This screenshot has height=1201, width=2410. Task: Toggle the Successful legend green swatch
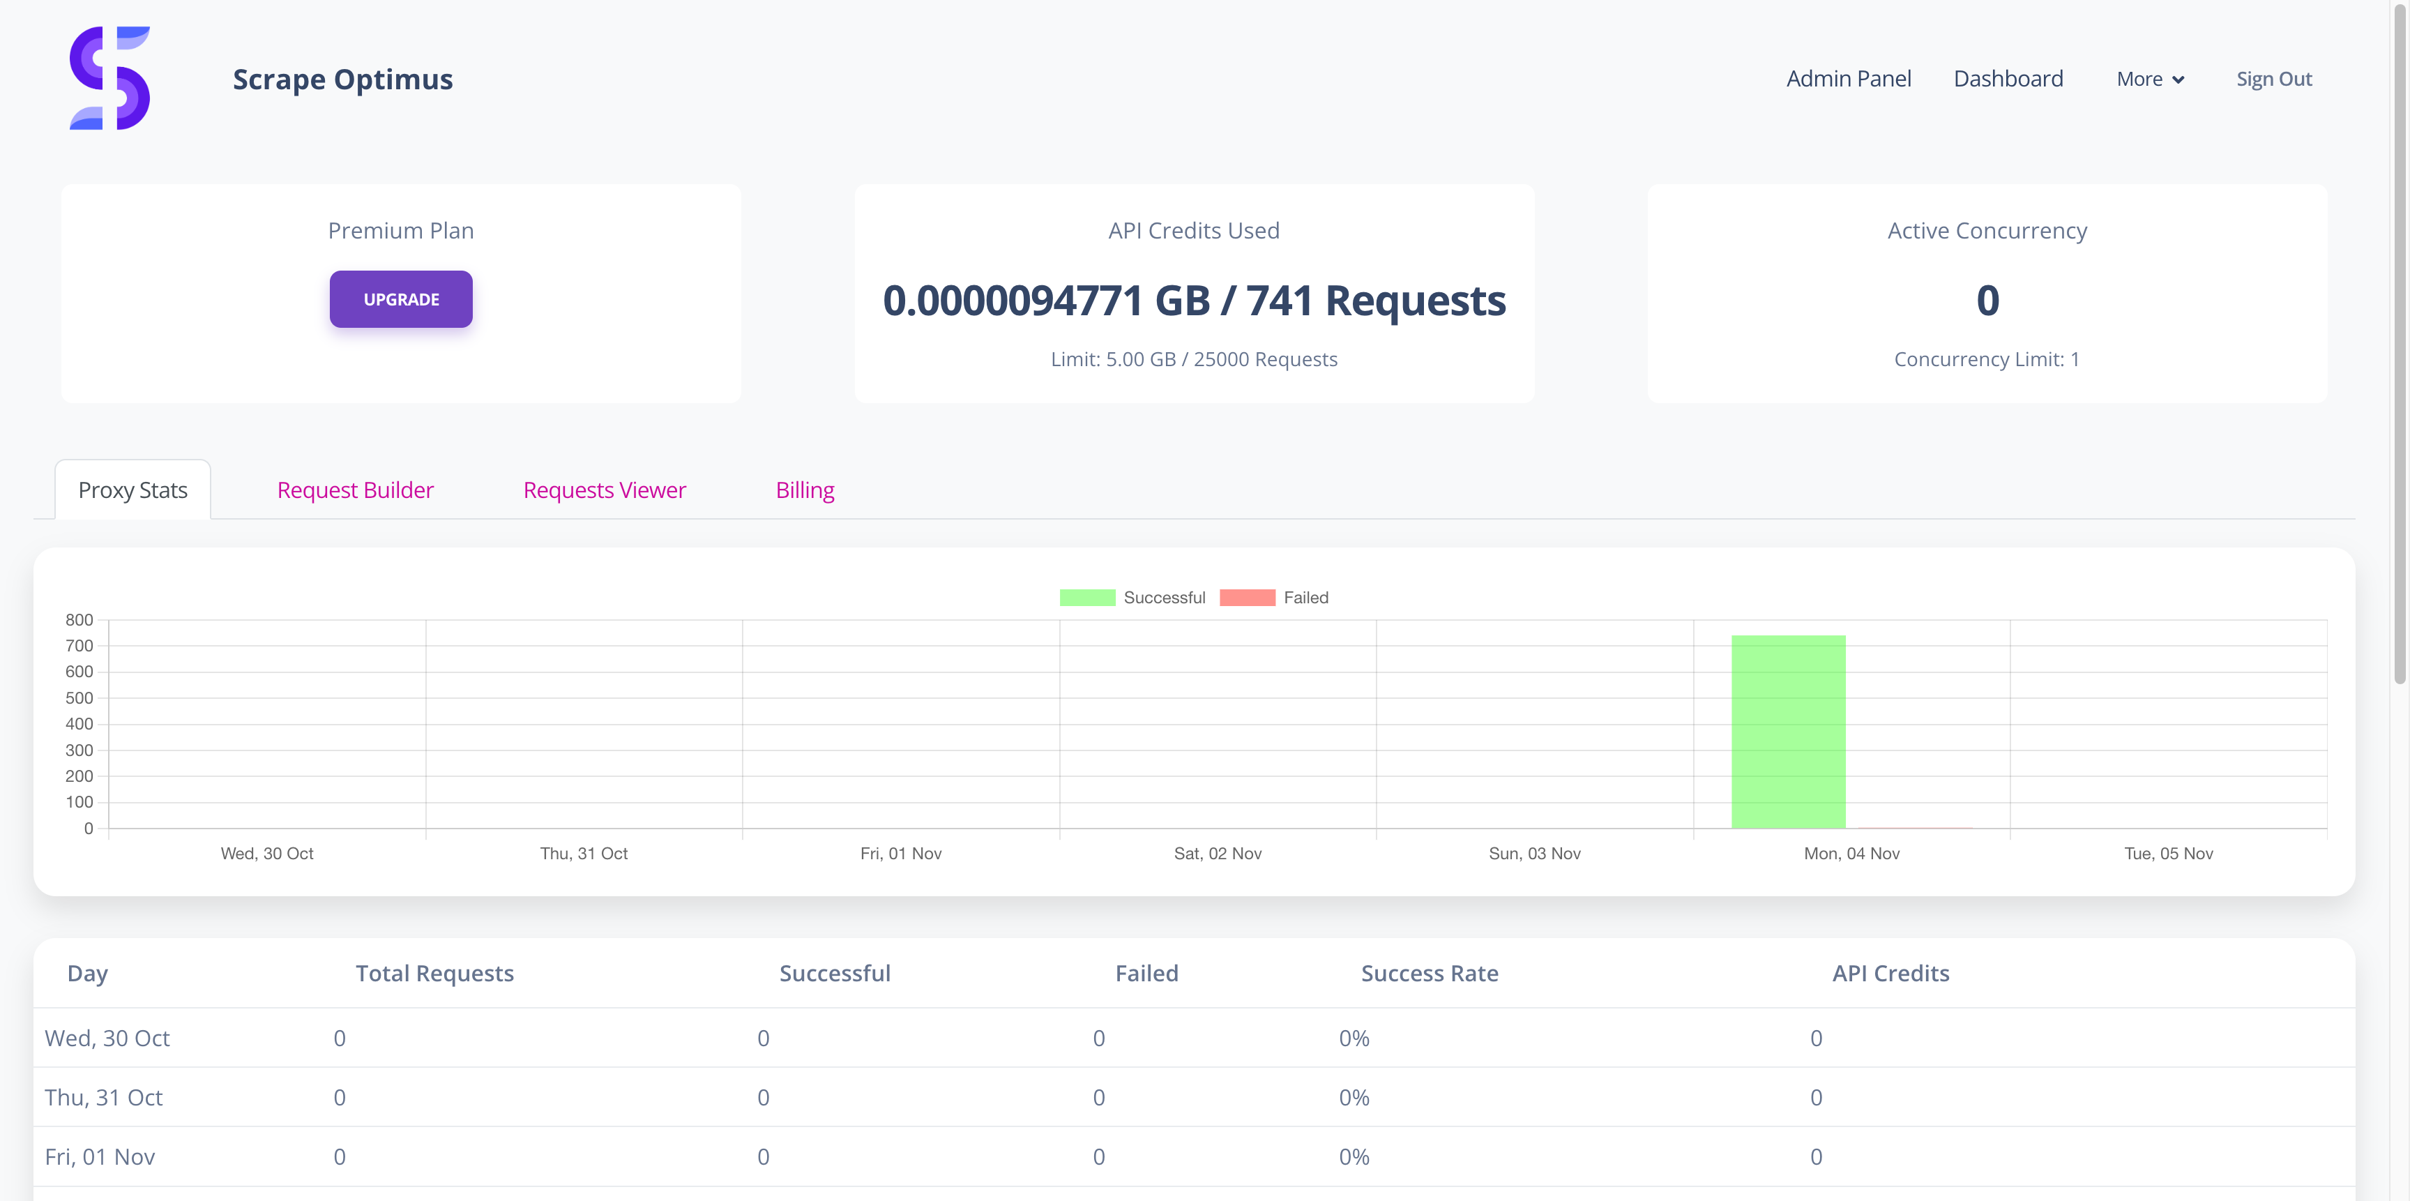1086,598
